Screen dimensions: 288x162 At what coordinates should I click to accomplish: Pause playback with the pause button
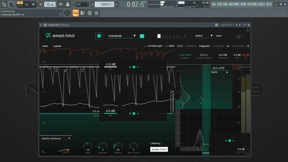[x=26, y=4]
